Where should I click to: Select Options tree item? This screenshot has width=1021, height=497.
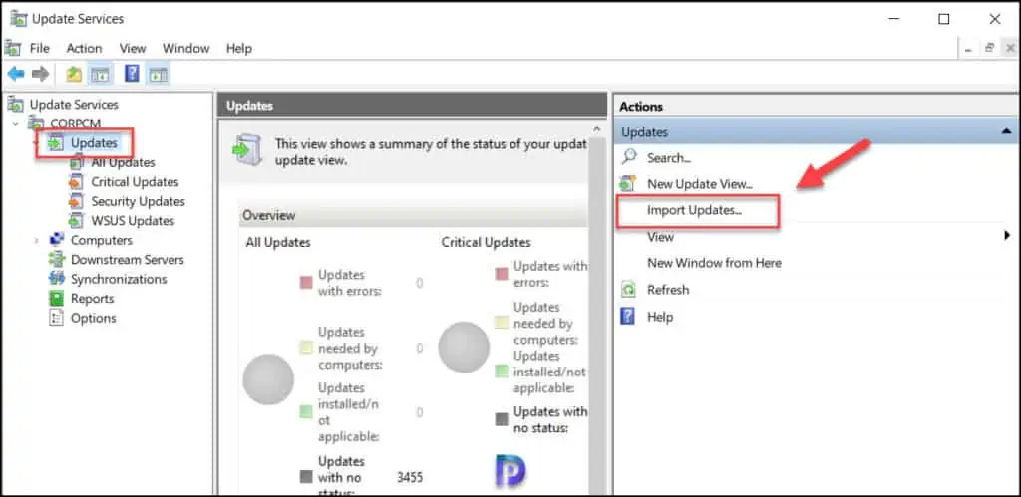point(94,318)
